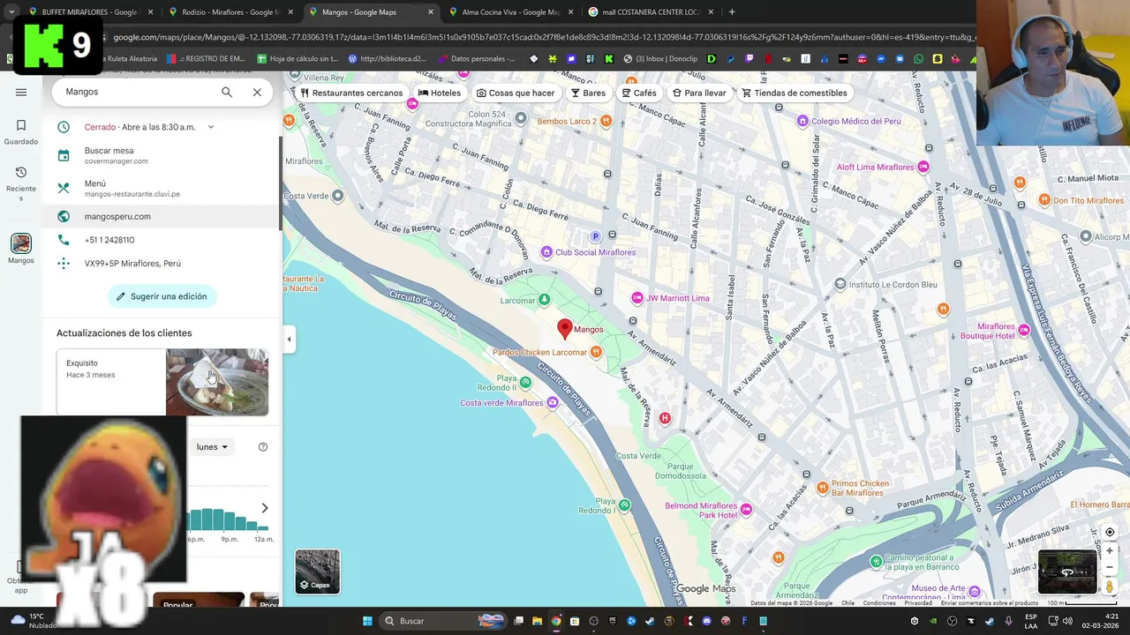
Task: Select Para llevar filter chip
Action: (x=699, y=93)
